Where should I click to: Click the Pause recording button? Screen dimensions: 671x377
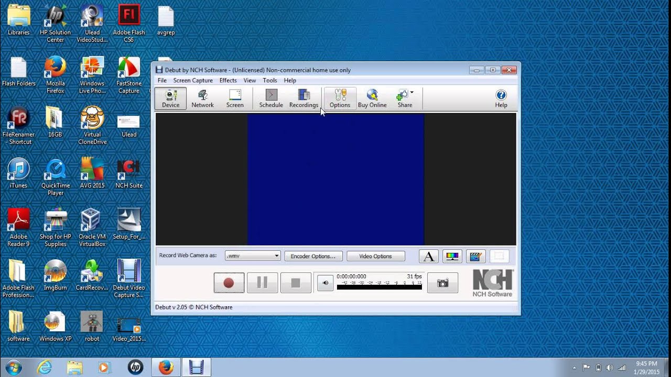click(262, 283)
